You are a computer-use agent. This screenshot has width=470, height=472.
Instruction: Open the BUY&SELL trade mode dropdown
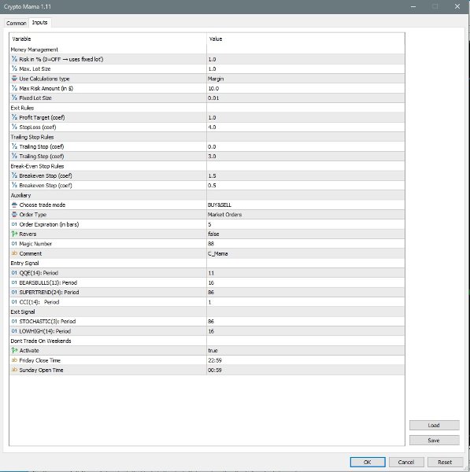305,205
